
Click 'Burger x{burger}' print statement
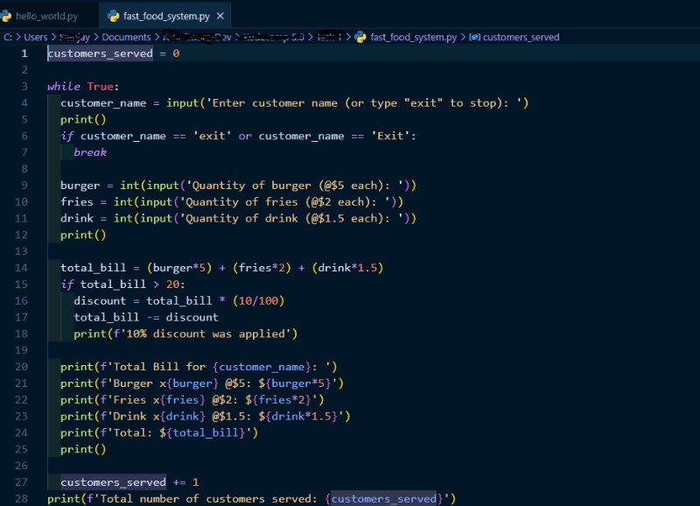click(202, 383)
